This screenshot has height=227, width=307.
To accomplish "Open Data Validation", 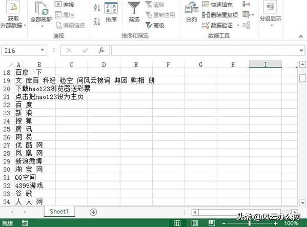I will coord(217,25).
